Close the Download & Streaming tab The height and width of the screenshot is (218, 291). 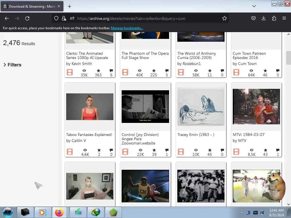[x=59, y=6]
